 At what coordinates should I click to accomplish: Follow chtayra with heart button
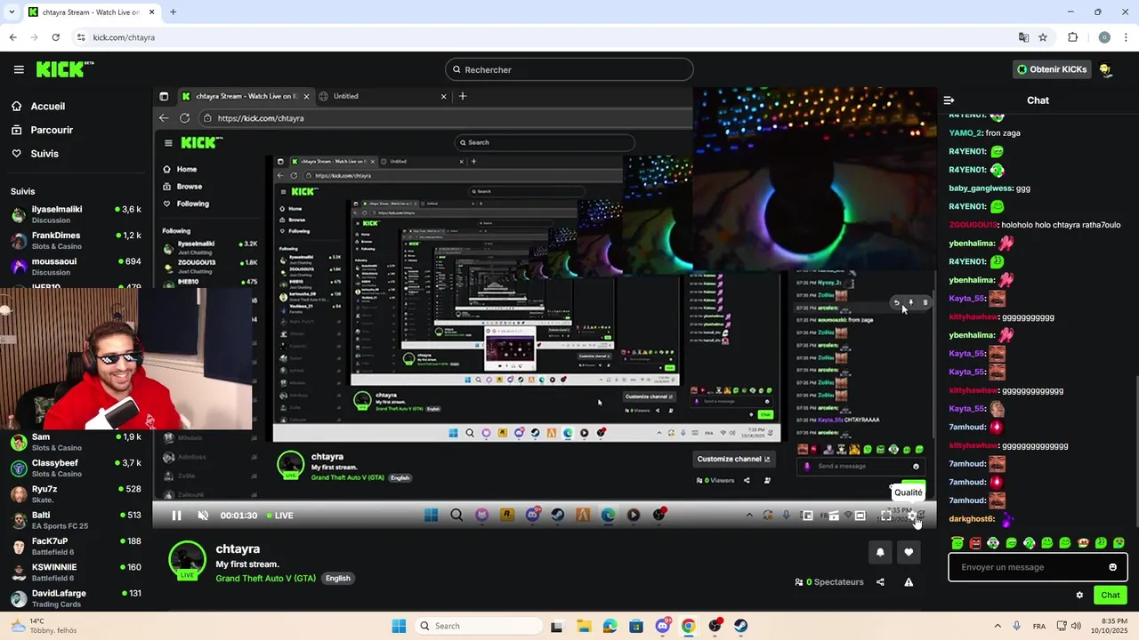[x=909, y=552]
